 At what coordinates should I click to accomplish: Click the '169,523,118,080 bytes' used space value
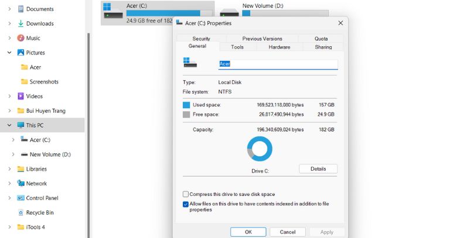[x=280, y=105]
